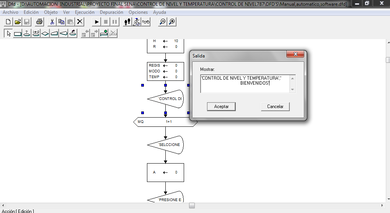The width and height of the screenshot is (390, 213).
Task: Zoom in on the diagram
Action: 172,22
